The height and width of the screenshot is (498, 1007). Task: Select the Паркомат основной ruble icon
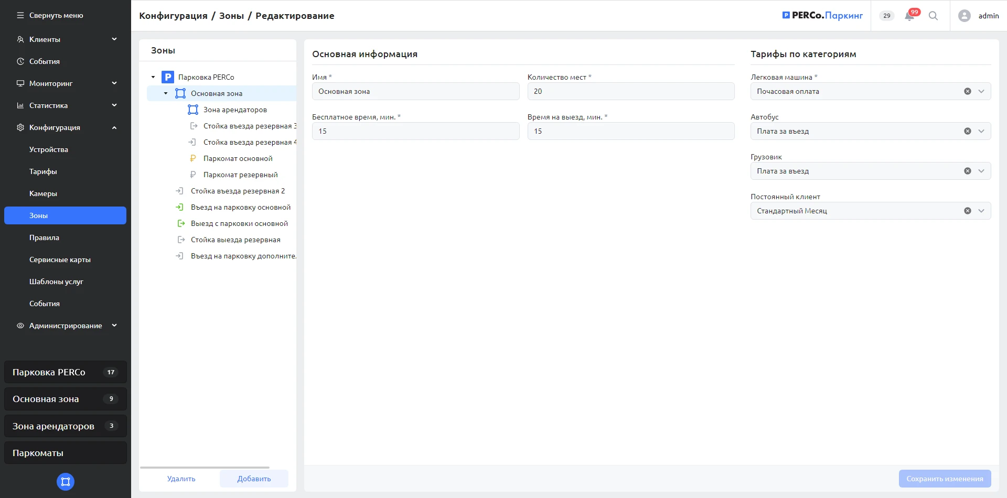[x=193, y=158]
